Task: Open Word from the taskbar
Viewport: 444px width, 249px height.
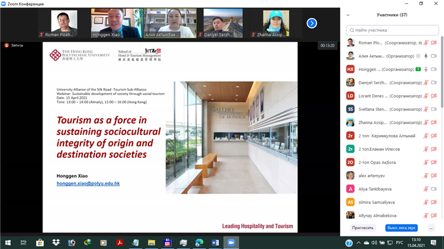Action: point(215,243)
